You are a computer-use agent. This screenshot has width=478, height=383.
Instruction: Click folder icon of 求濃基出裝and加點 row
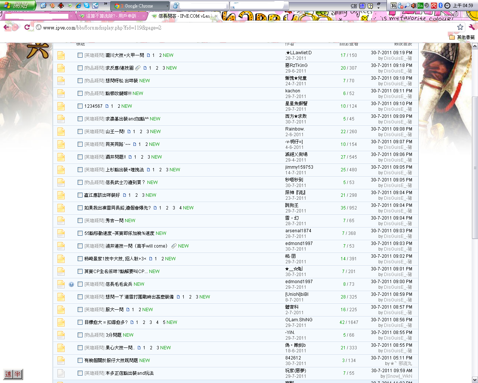61,119
